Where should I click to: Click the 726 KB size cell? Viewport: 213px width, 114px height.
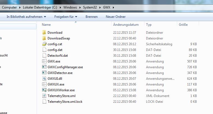pyautogui.click(x=192, y=67)
